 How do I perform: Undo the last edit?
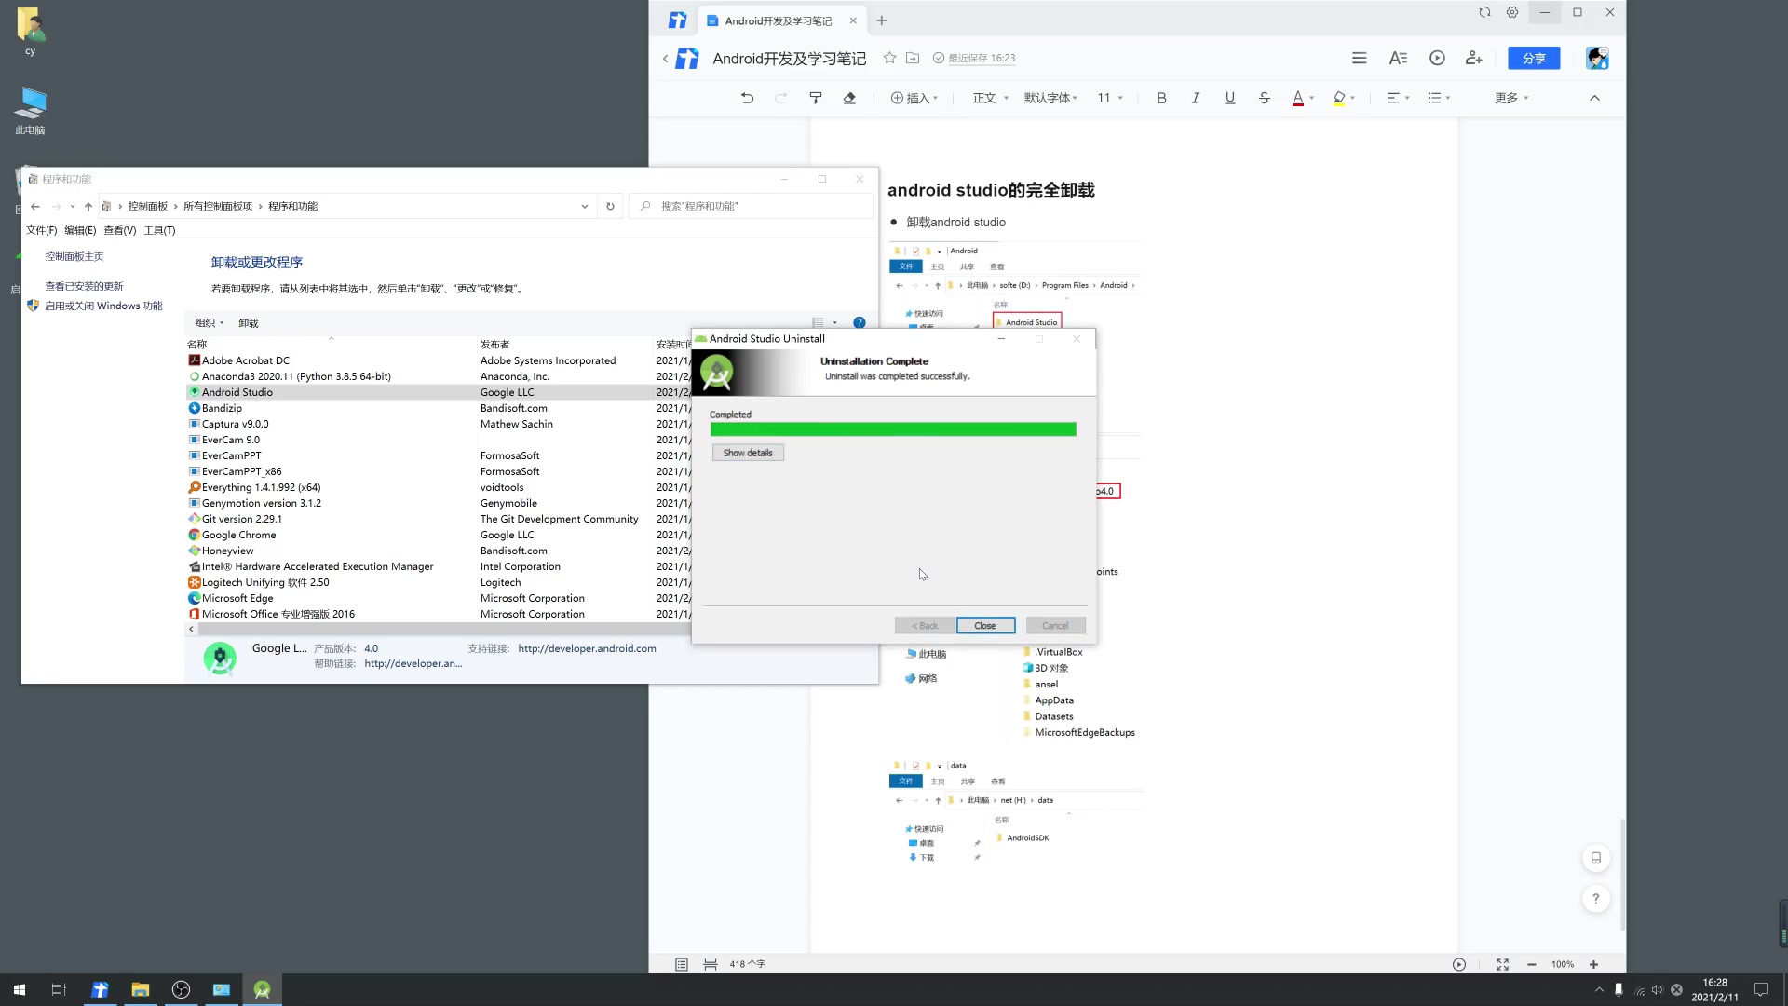coord(747,97)
